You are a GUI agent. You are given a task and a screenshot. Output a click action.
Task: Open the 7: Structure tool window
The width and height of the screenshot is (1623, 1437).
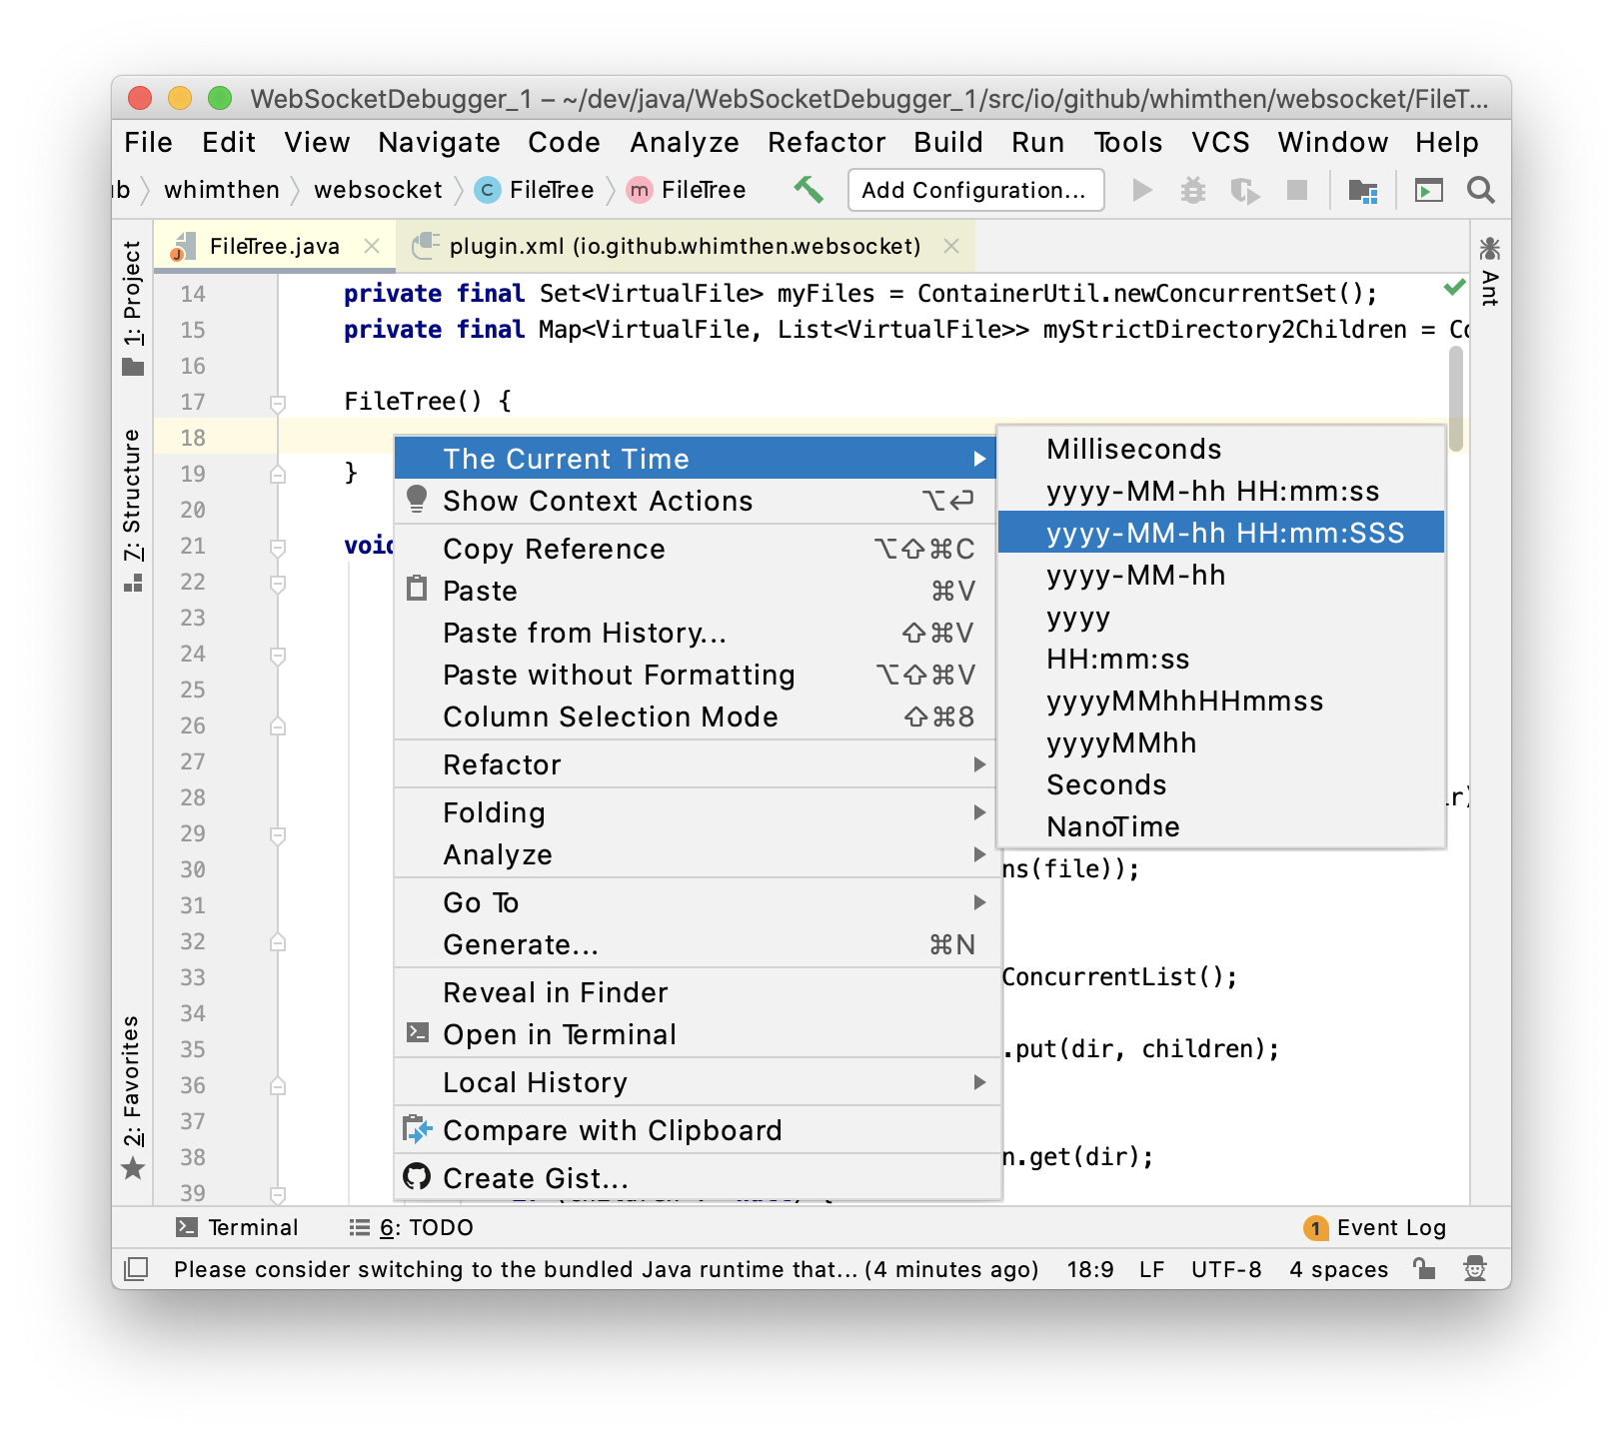coord(133,510)
